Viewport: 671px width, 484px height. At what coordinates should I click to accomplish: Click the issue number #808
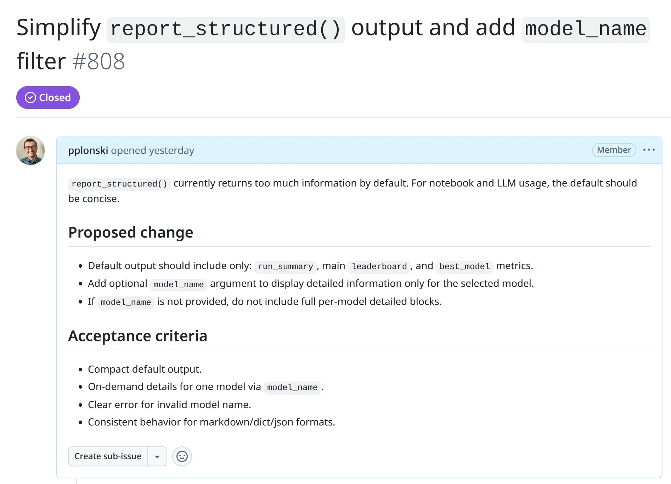pyautogui.click(x=98, y=61)
